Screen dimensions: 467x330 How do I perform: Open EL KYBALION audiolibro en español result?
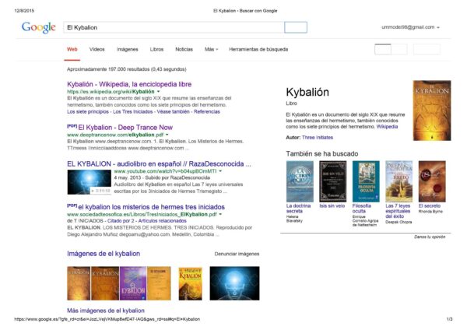point(159,164)
